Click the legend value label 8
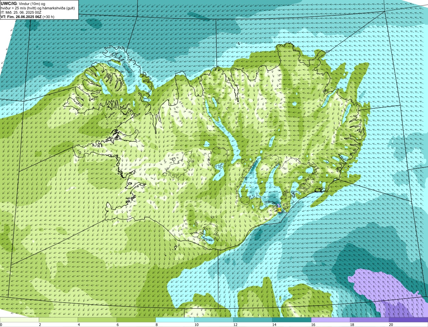 pyautogui.click(x=156, y=325)
